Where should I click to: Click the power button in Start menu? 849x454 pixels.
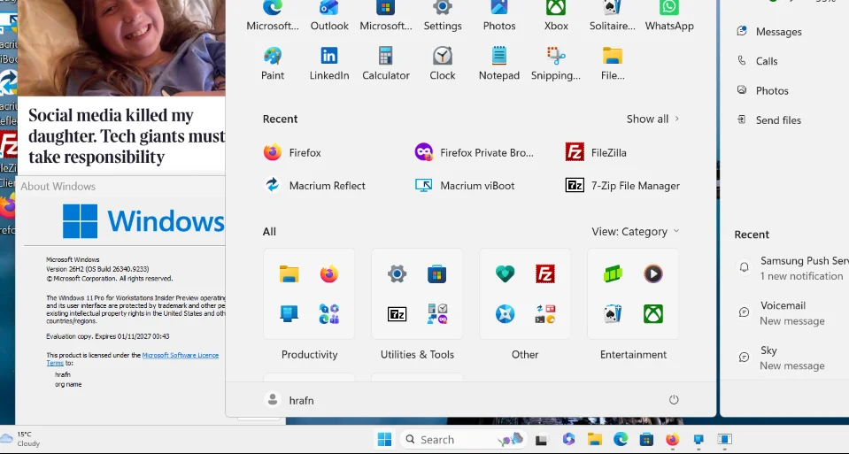(674, 400)
